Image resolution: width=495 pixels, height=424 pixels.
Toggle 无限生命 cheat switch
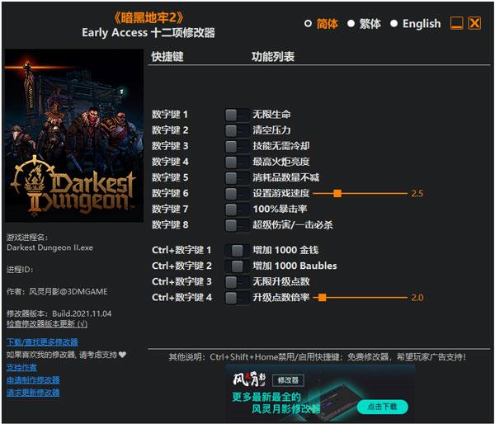point(236,115)
